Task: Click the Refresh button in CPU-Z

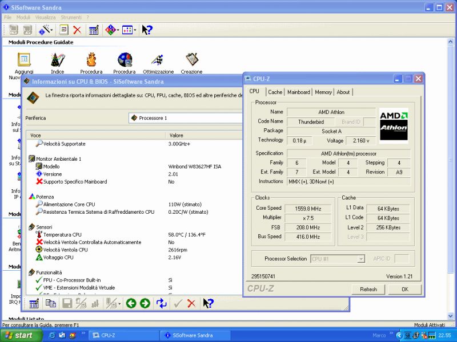Action: [368, 290]
